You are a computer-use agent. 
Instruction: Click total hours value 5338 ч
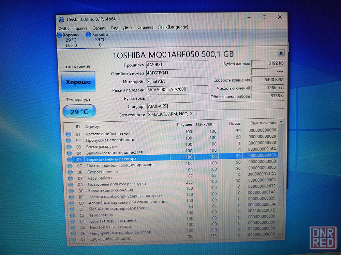click(268, 96)
